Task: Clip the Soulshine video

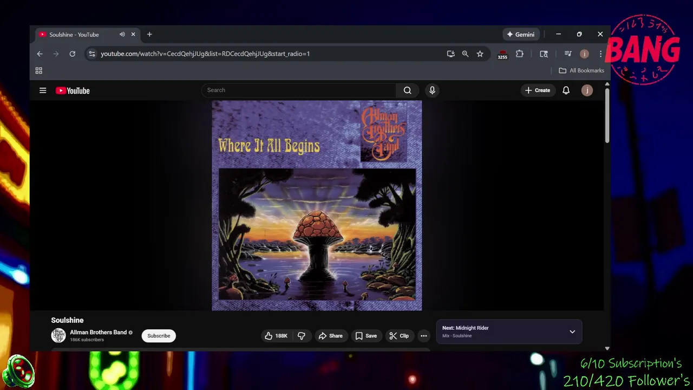Action: coord(399,336)
